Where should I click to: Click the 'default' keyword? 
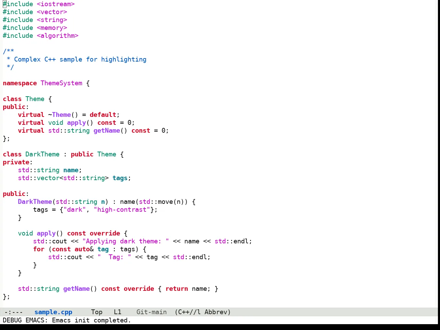(103, 115)
